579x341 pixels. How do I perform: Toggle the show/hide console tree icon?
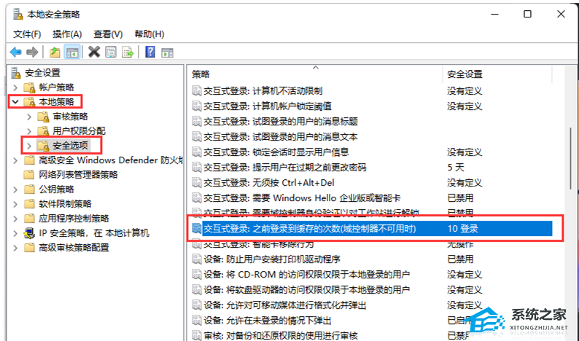coord(72,52)
